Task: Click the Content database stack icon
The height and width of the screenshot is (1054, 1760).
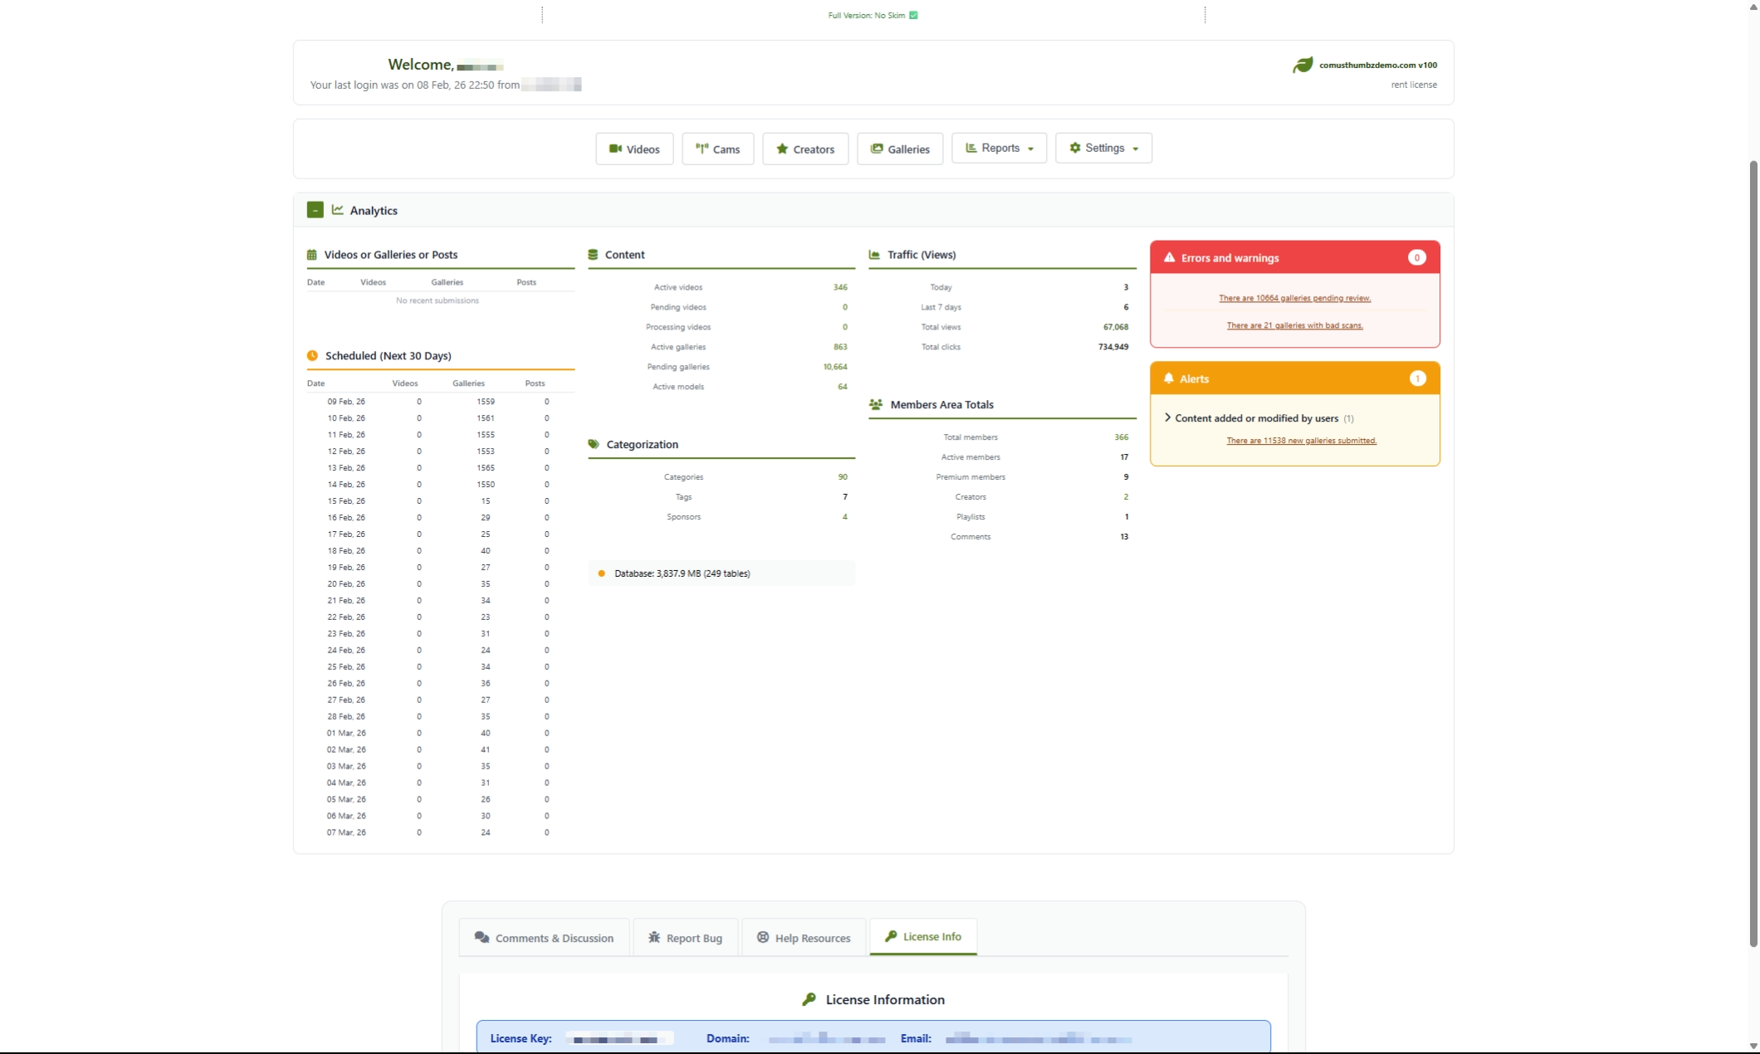Action: [x=593, y=255]
